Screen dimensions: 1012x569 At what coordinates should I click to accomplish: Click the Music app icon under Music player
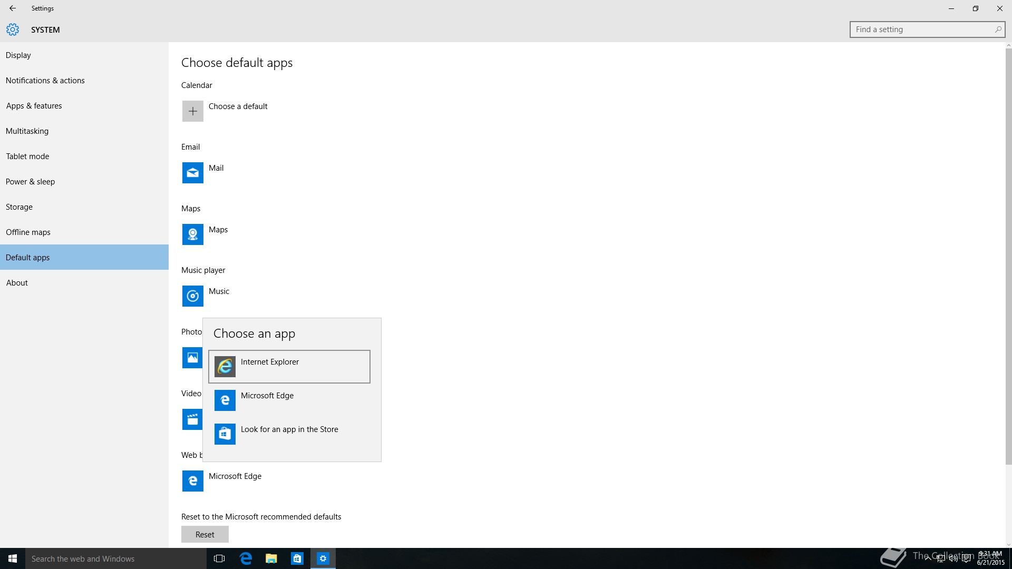tap(192, 296)
